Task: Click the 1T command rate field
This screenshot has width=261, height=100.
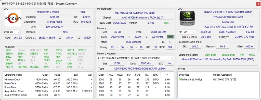Action: coord(170,42)
